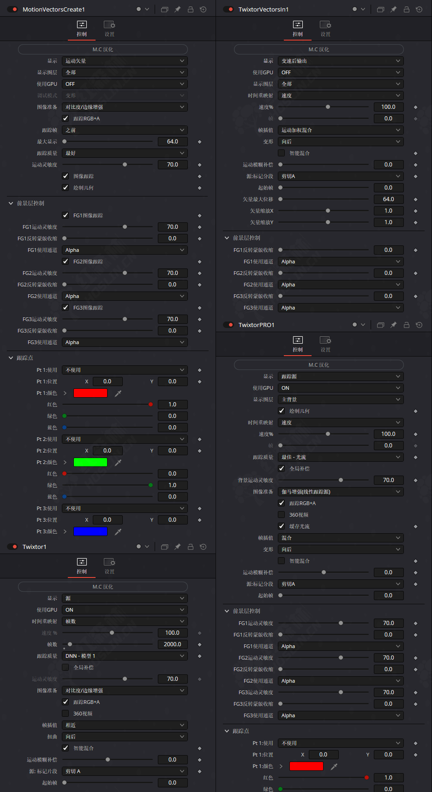
Task: Click 运动灵敏度 slider in MotionVectorsCreate1
Action: (108, 165)
